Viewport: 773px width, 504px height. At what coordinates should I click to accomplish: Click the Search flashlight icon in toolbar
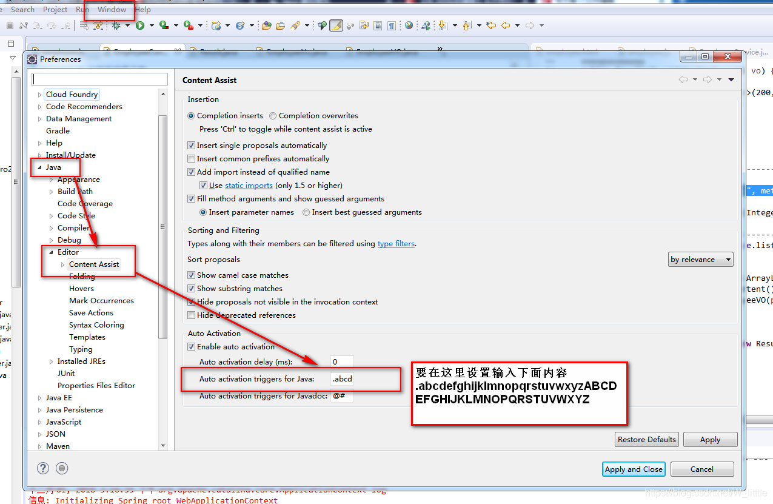pyautogui.click(x=295, y=25)
